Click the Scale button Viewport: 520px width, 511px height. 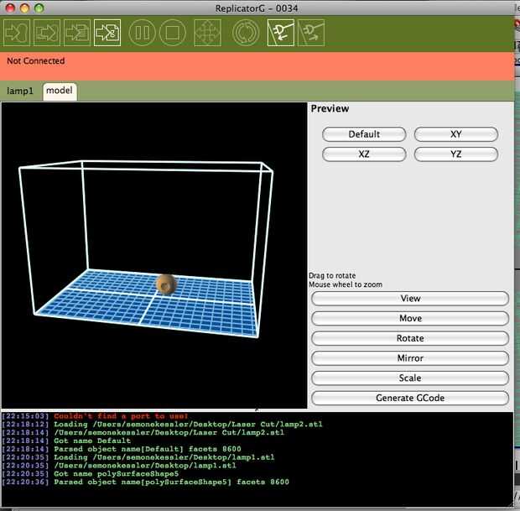point(410,378)
